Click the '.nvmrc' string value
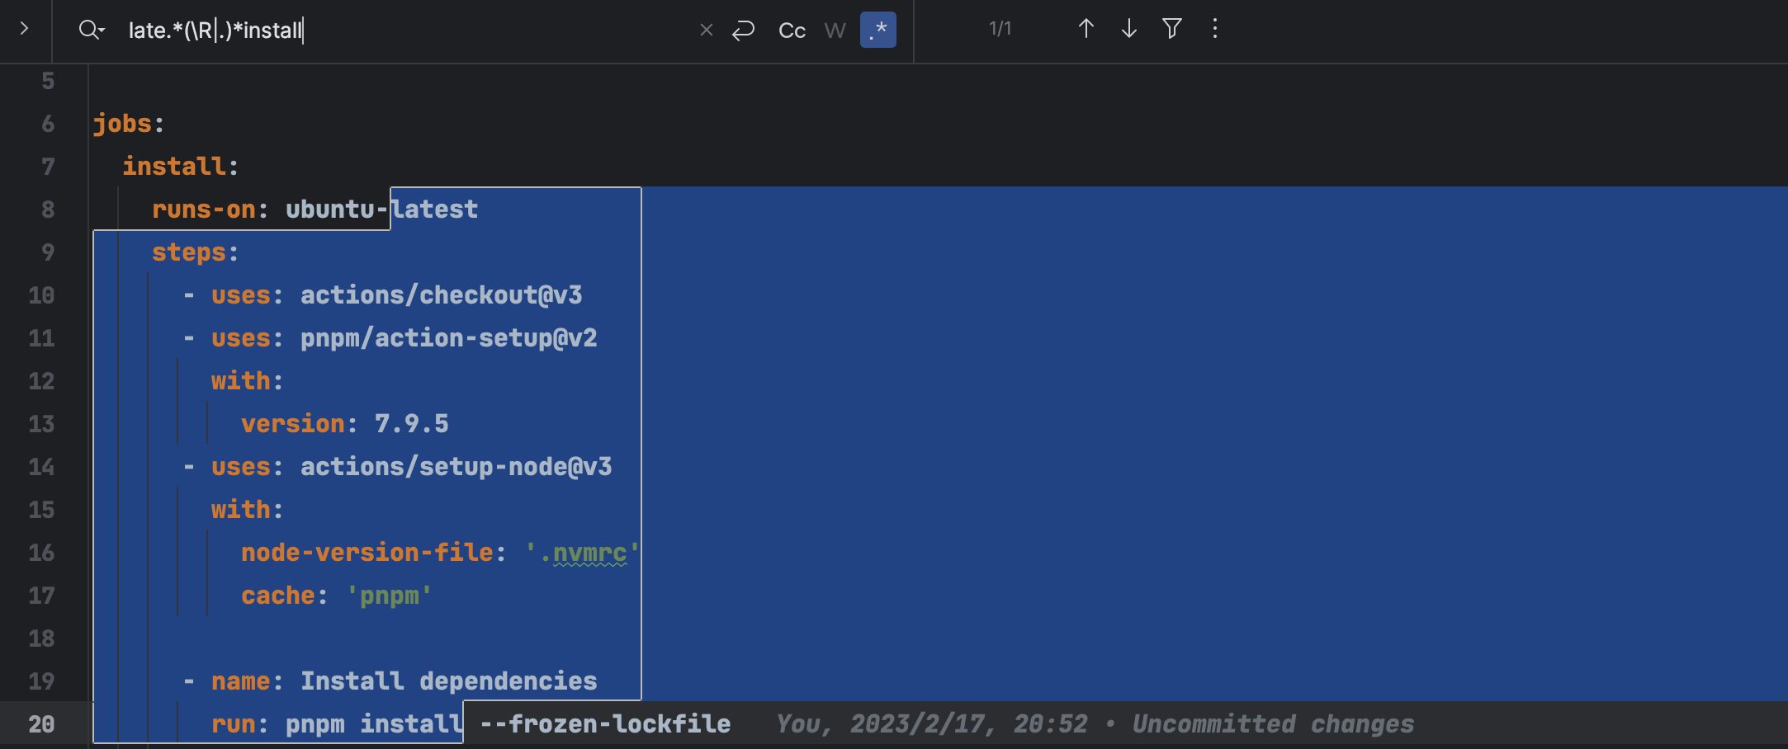 583,553
